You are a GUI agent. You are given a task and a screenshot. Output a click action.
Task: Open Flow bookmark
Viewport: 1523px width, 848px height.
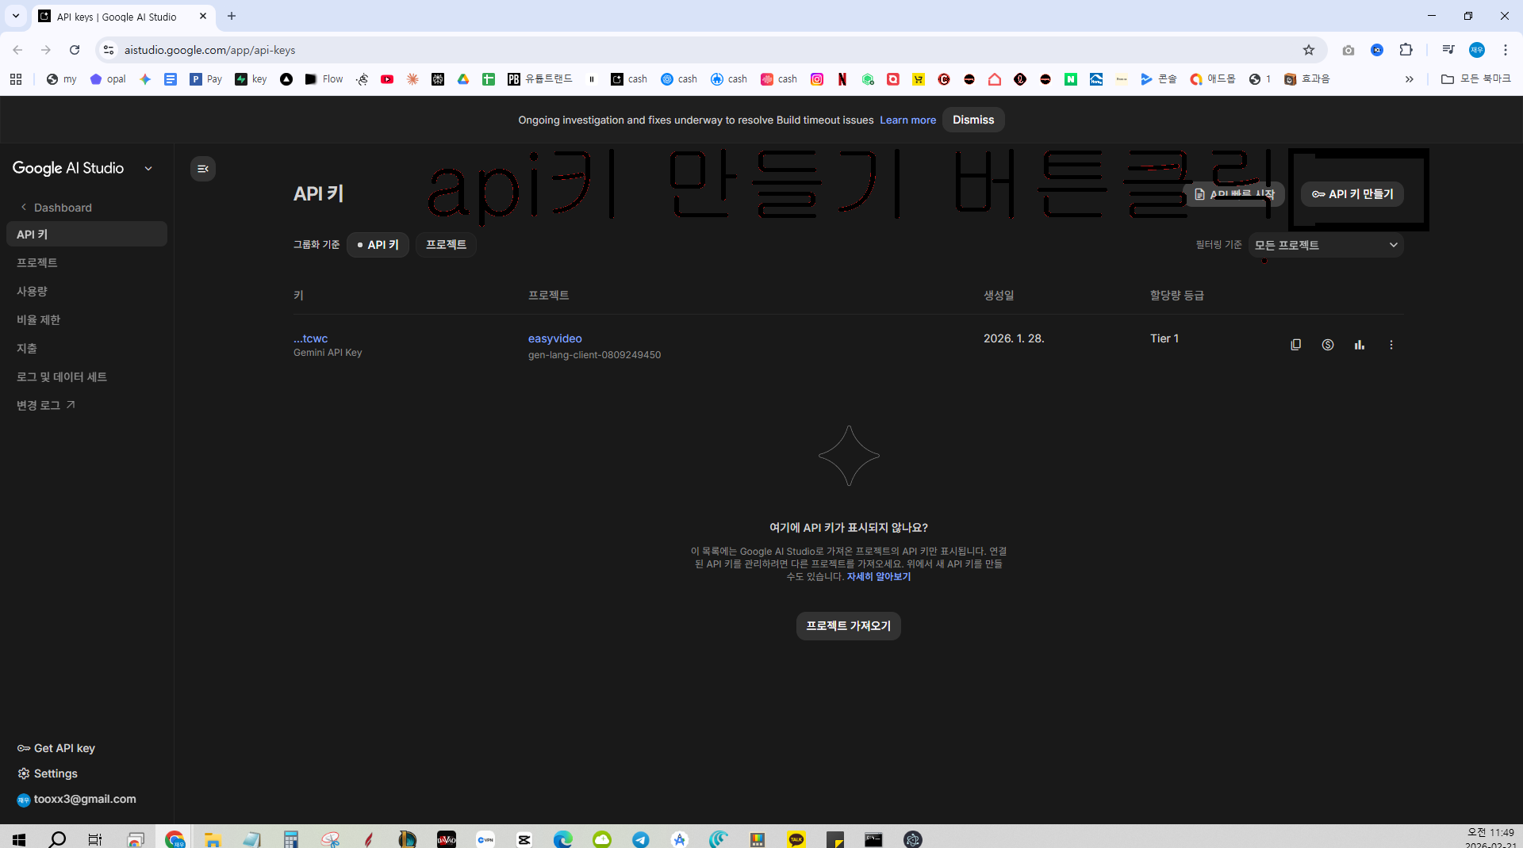(324, 79)
